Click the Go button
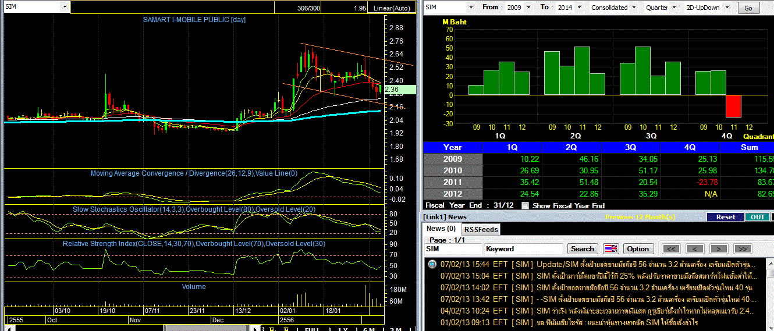 [x=748, y=8]
